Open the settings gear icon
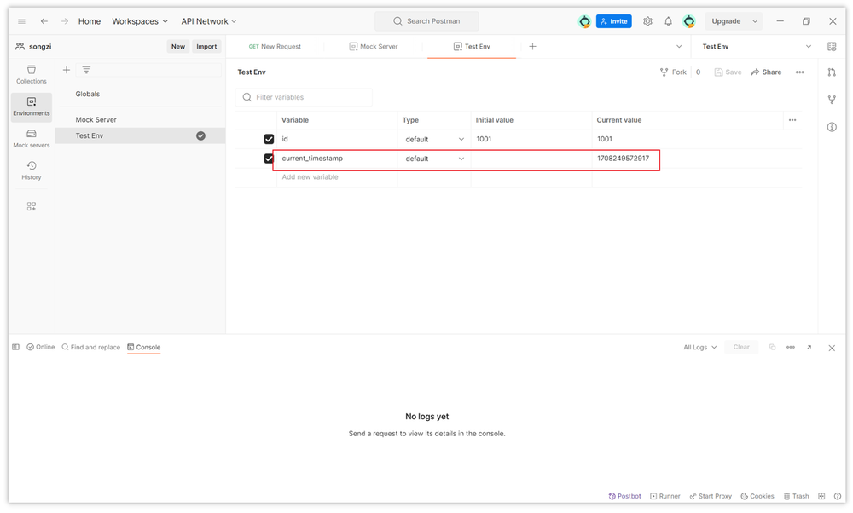 [x=647, y=21]
